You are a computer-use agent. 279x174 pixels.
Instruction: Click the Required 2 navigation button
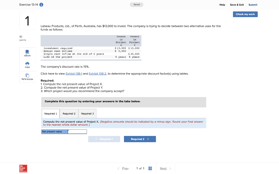coord(140,139)
